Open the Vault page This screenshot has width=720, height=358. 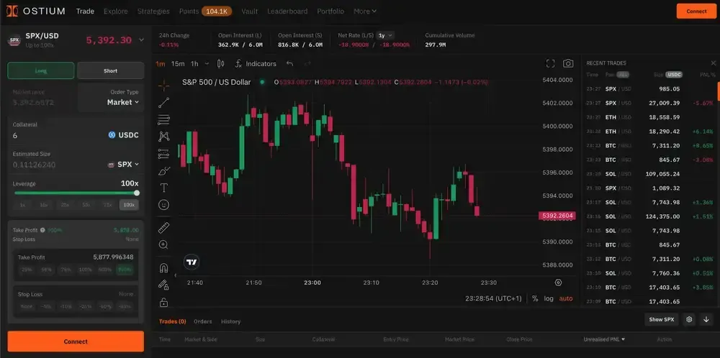click(249, 11)
